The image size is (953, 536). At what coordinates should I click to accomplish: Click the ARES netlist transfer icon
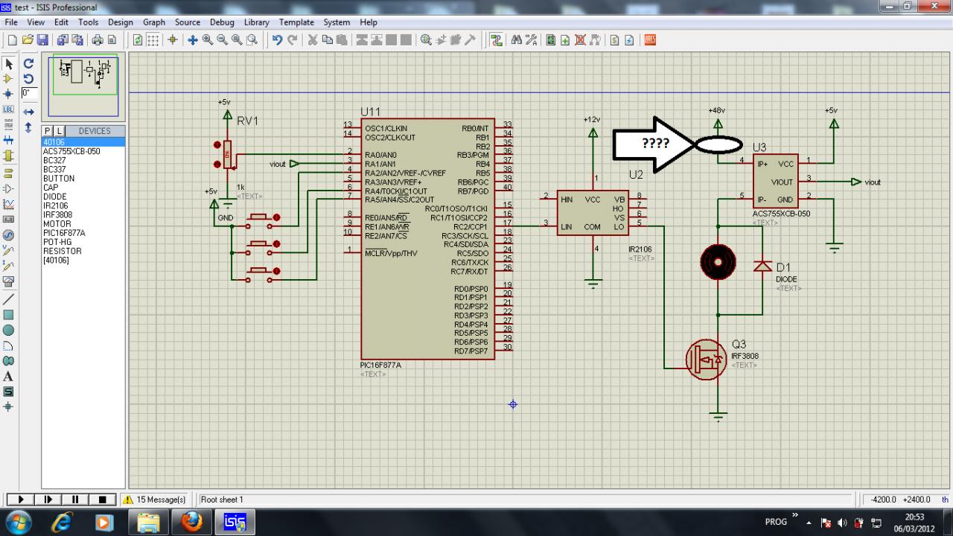point(650,40)
